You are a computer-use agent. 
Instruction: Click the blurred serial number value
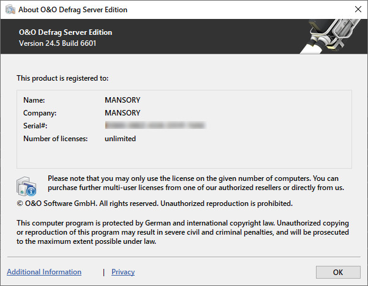pyautogui.click(x=154, y=126)
